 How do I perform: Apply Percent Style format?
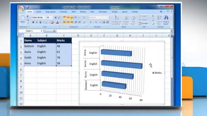point(96,22)
